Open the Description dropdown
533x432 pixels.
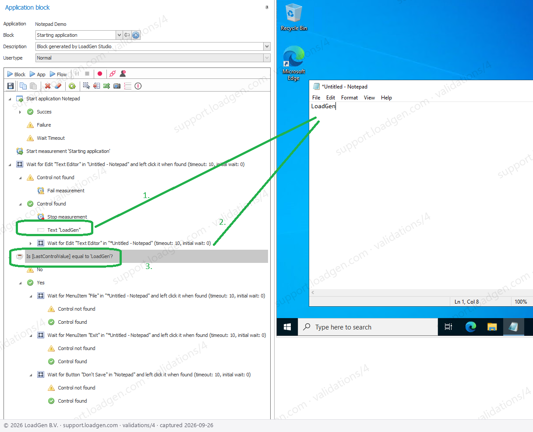click(x=267, y=46)
